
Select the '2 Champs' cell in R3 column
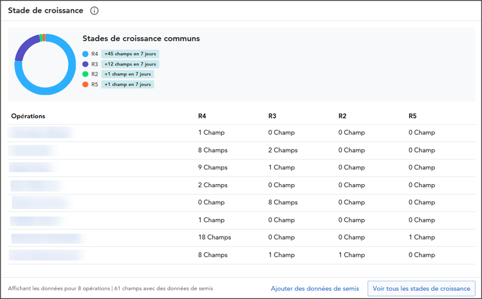283,150
